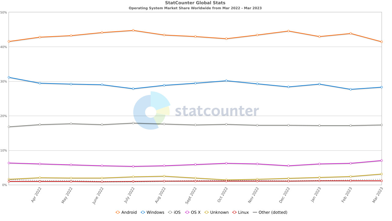Toggle the Android legend marker
Screen dimensions: 392x221
click(118, 212)
